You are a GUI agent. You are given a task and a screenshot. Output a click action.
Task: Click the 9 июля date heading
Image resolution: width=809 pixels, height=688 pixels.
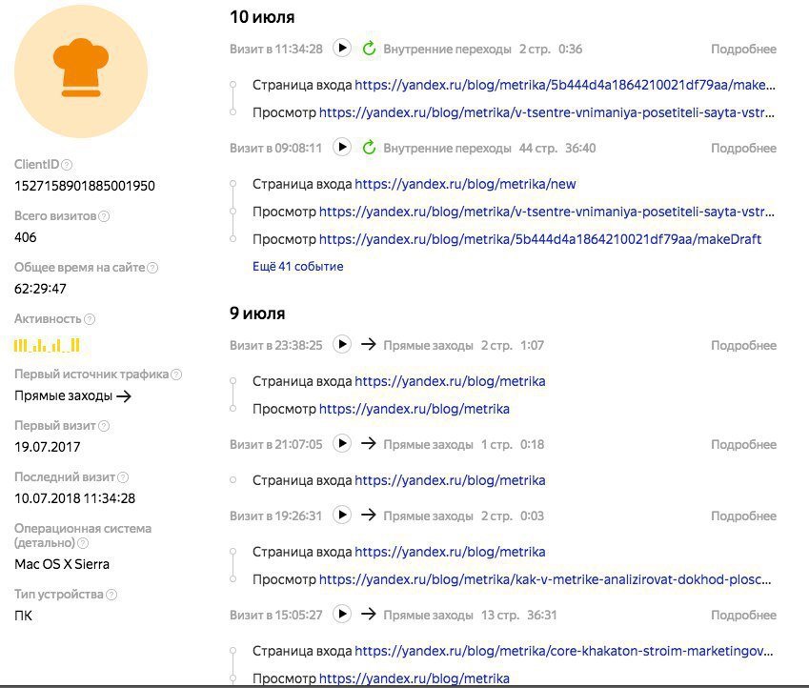[257, 314]
